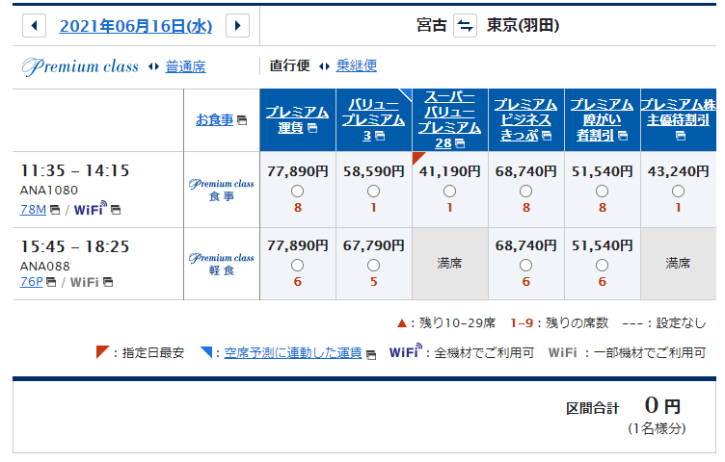
Task: Open popup icon next to プレミアムビジネスきっぷ header
Action: [x=547, y=136]
